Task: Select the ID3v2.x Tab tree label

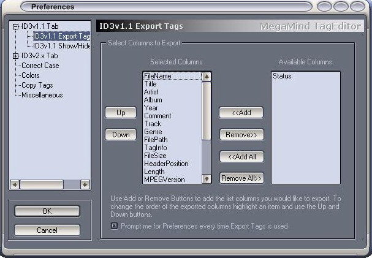Action: [x=40, y=56]
